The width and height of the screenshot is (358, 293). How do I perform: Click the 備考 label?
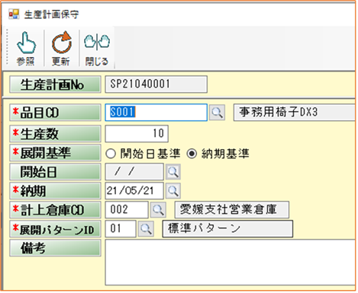coord(55,248)
